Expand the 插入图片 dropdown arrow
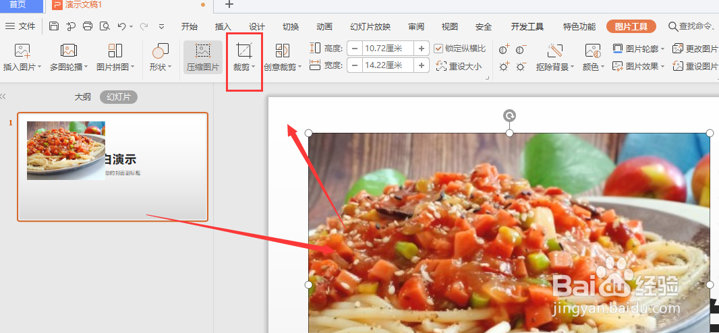The height and width of the screenshot is (333, 719). [39, 67]
